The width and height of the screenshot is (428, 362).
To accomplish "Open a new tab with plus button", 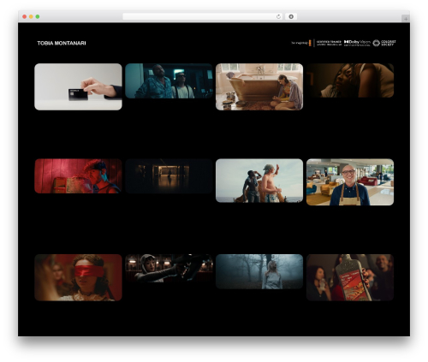I will point(406,19).
